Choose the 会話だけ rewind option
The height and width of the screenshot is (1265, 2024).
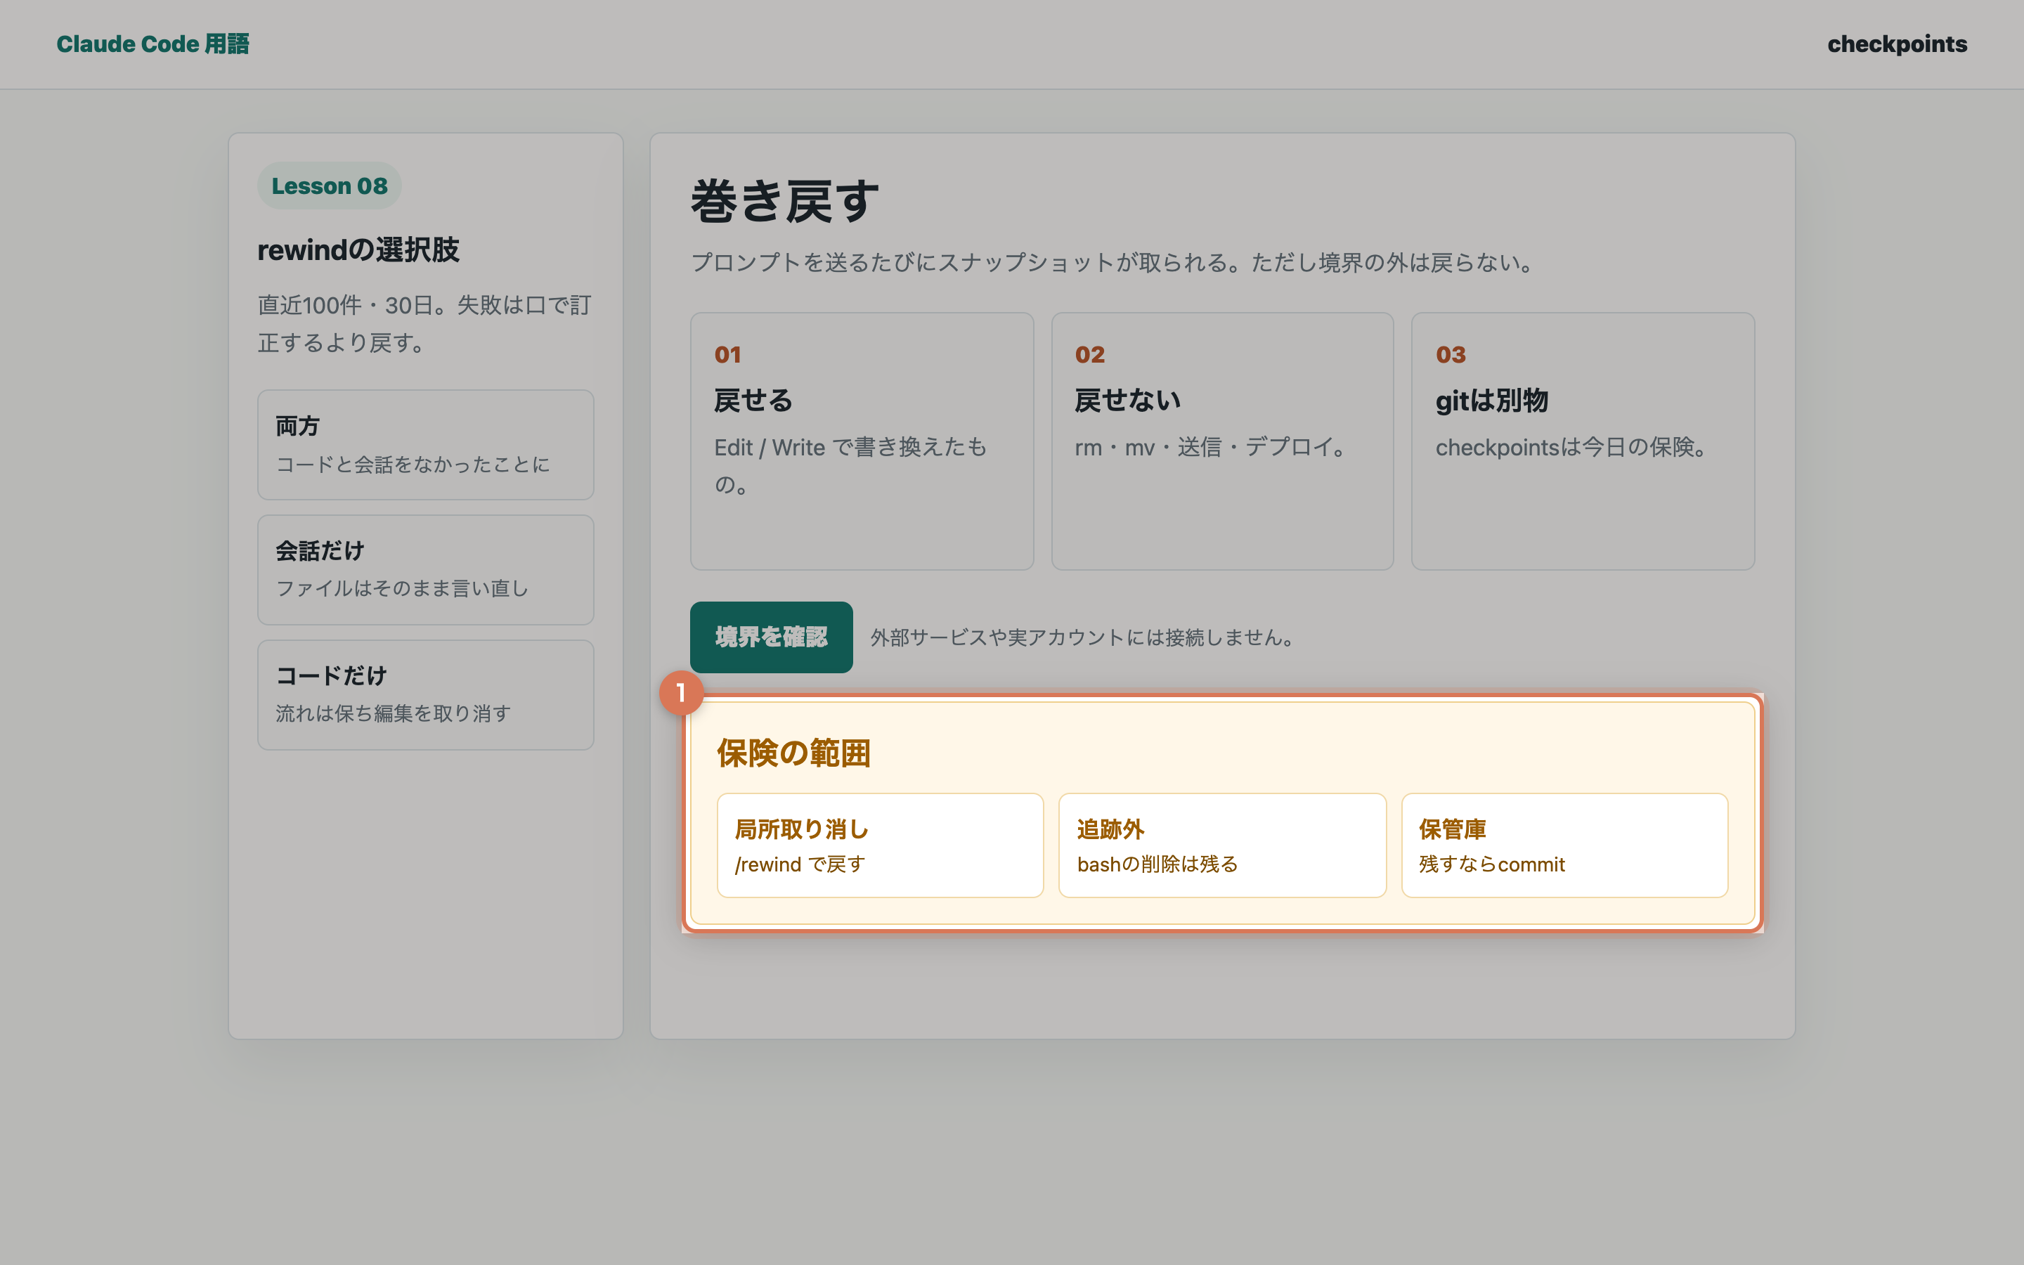pos(426,570)
